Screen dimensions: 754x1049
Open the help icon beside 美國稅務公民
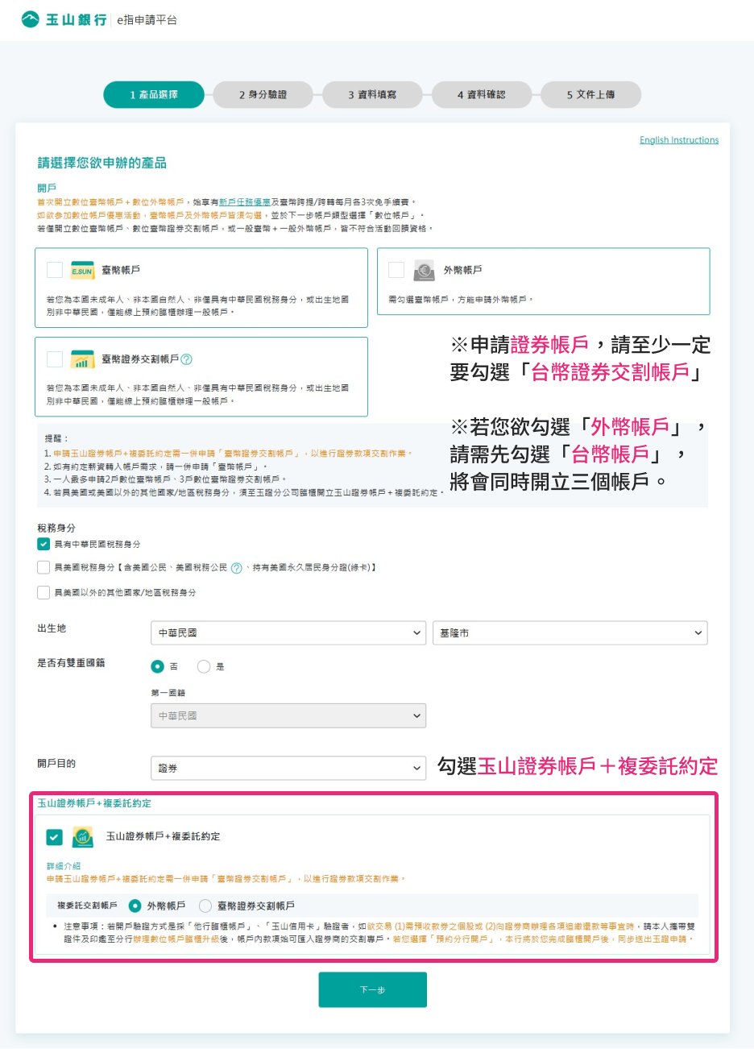tap(236, 568)
